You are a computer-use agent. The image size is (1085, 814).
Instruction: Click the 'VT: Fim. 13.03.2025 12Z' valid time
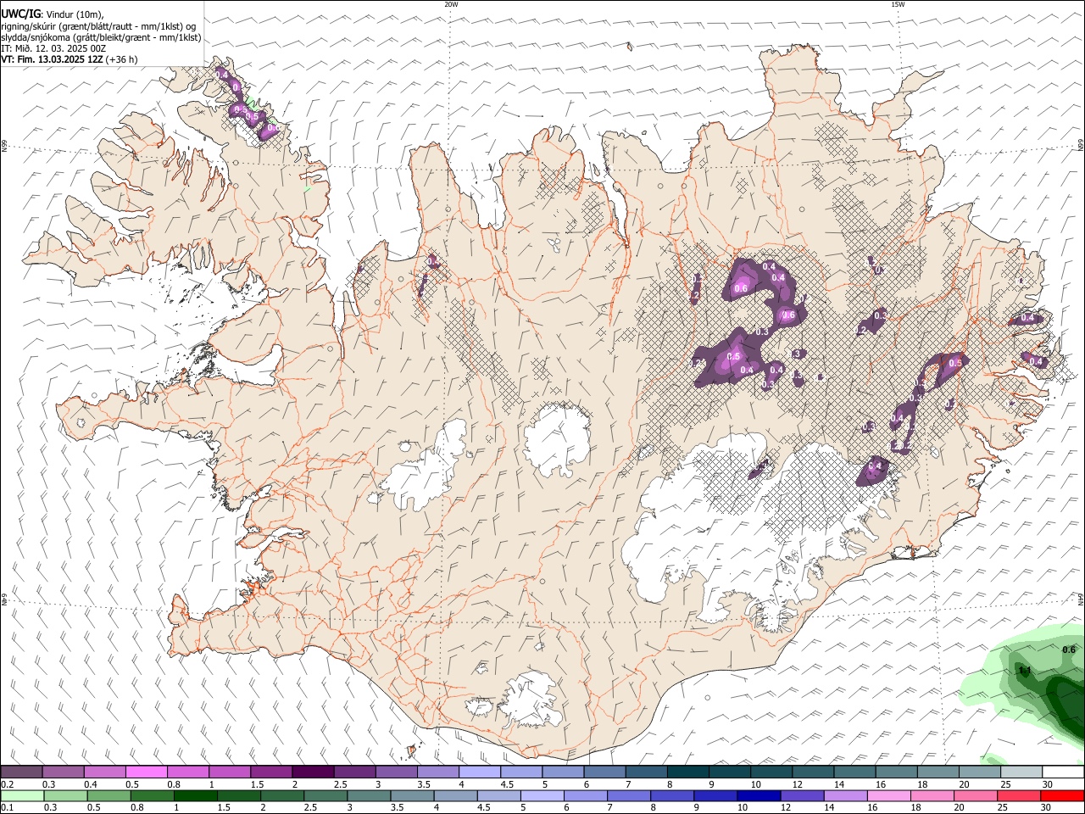click(53, 59)
